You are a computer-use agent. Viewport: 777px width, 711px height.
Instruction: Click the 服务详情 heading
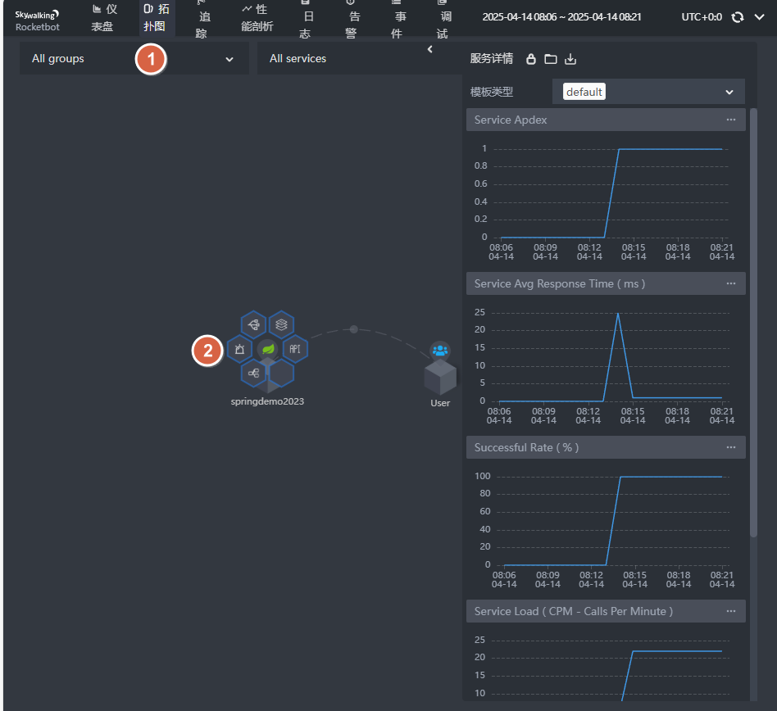(492, 59)
